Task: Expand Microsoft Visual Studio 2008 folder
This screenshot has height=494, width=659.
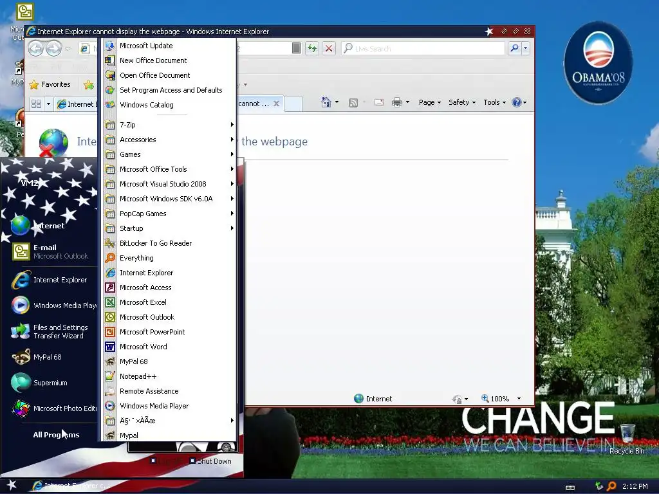Action: (x=169, y=183)
